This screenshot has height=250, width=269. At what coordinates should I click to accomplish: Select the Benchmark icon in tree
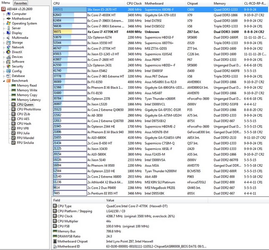pyautogui.click(x=8, y=81)
